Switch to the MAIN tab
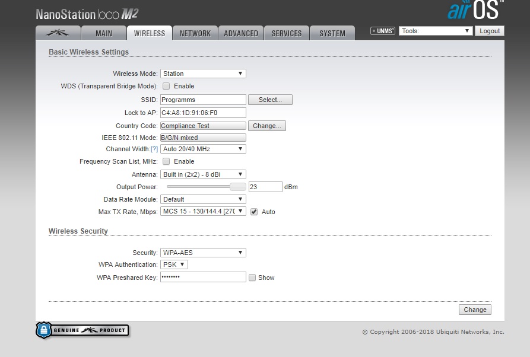This screenshot has width=530, height=357. (x=104, y=33)
